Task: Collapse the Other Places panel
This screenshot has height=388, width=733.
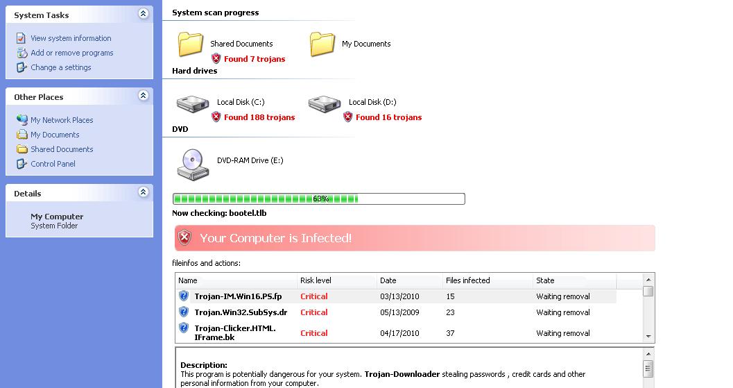Action: point(143,96)
